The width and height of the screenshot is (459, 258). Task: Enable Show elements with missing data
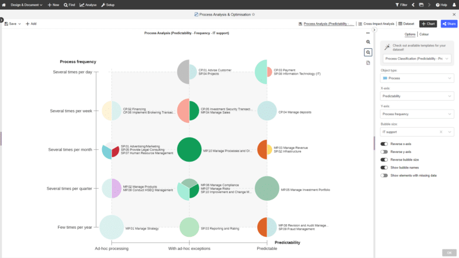(384, 175)
